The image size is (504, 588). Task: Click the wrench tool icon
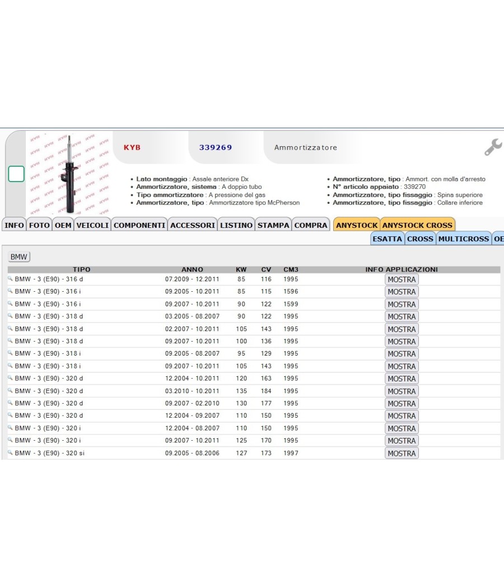click(493, 147)
